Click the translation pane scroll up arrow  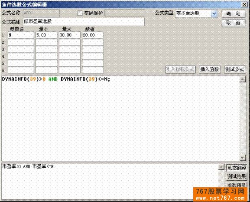(221, 167)
